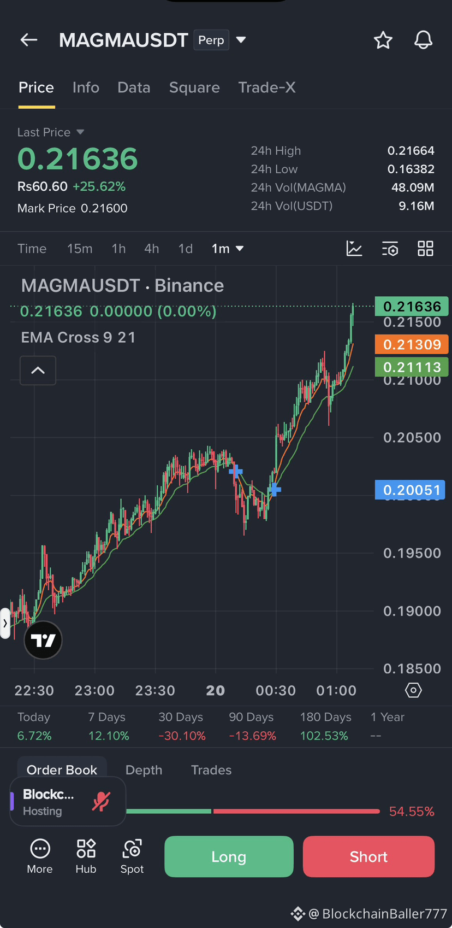Tap the 30 Days -30.10% performance
The width and height of the screenshot is (452, 928).
coord(181,726)
